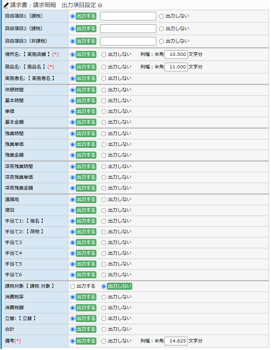The width and height of the screenshot is (271, 350).
Task: Select 出力する radio for 単価
Action: [73, 112]
